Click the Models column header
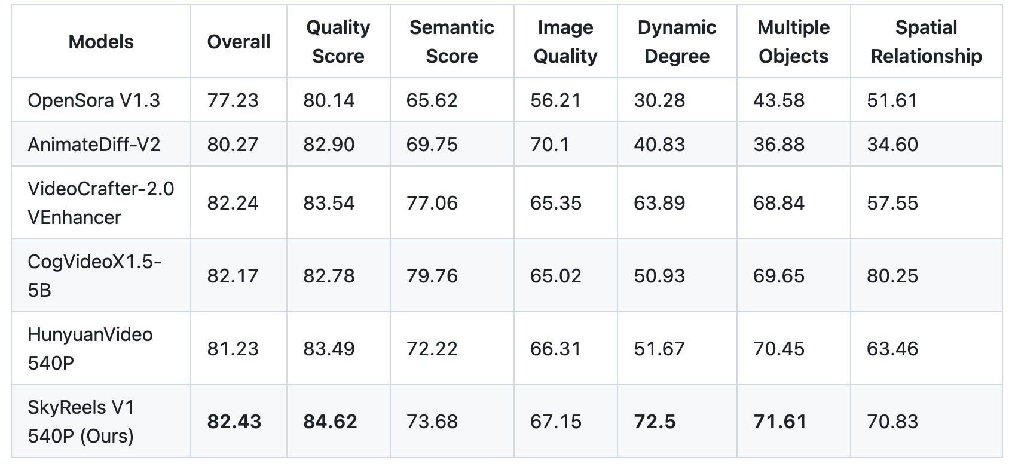1009x467 pixels. pos(101,42)
